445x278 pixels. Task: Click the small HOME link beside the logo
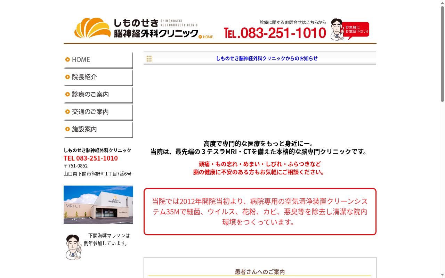pos(206,37)
